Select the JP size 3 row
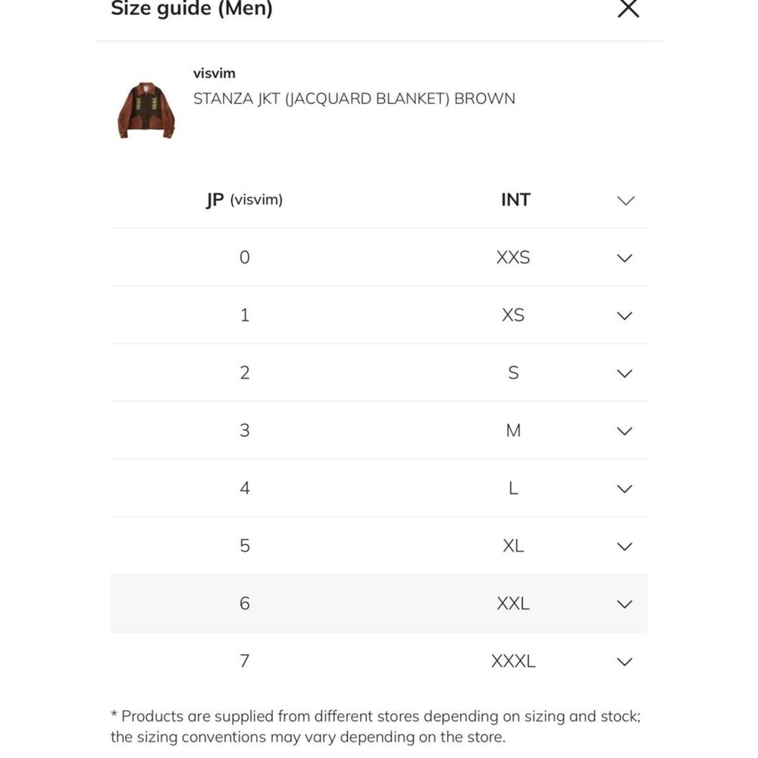The width and height of the screenshot is (758, 758). coord(379,431)
